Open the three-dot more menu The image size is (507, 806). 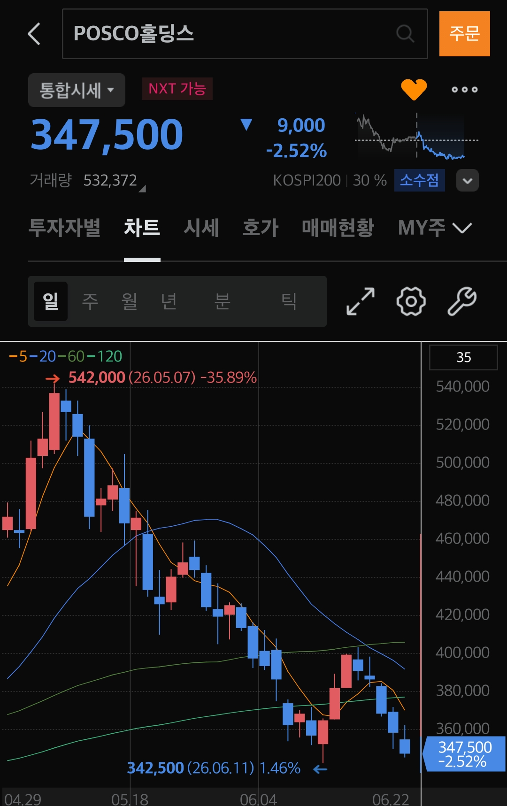click(464, 89)
